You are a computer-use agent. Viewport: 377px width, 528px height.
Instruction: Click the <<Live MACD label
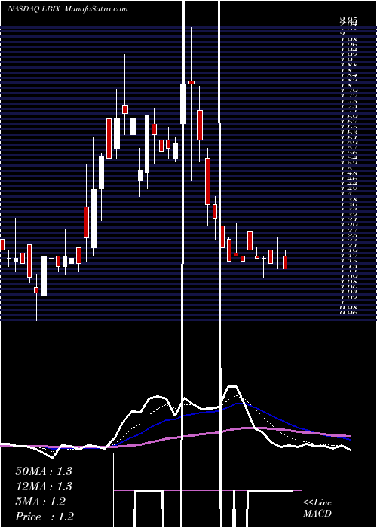pyautogui.click(x=317, y=508)
